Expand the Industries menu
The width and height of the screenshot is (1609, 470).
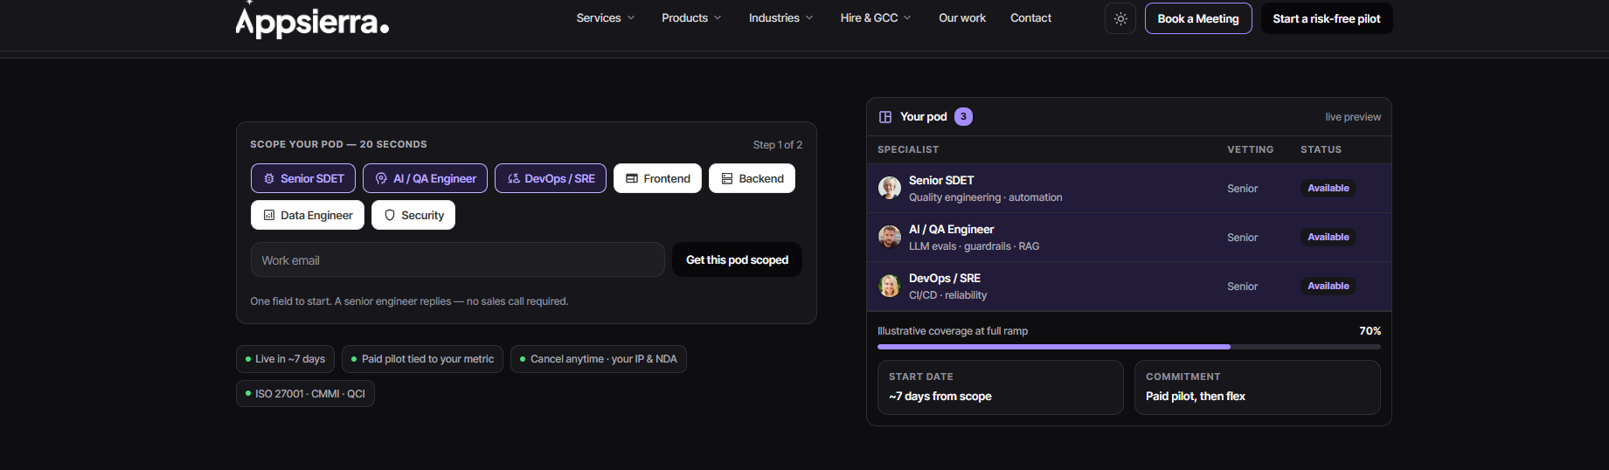[x=780, y=18]
